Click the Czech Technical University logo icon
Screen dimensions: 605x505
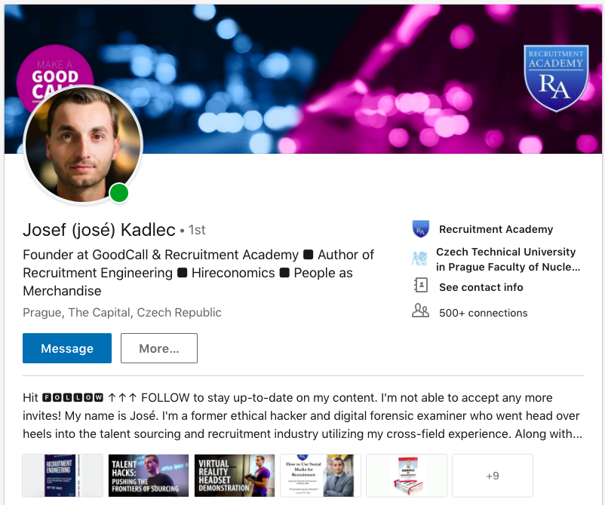420,259
